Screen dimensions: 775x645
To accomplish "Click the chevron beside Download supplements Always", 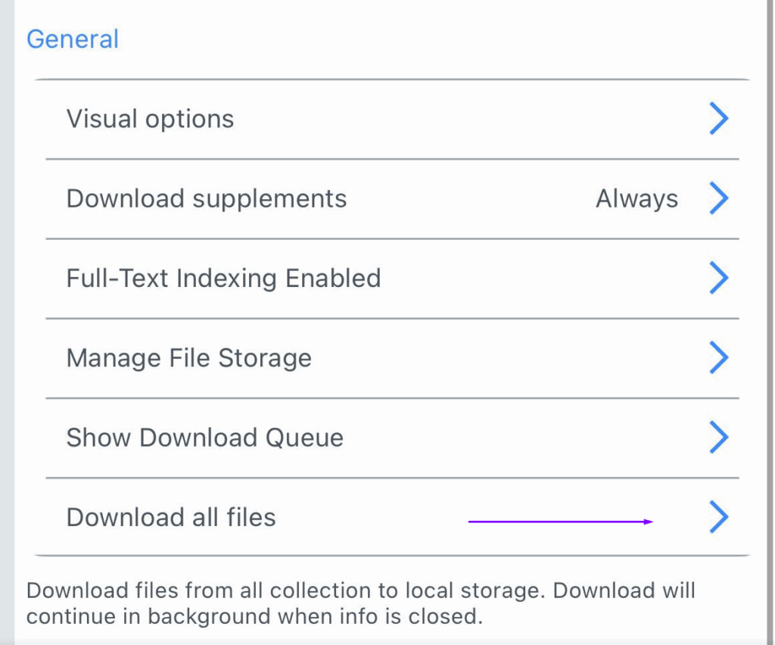I will click(x=718, y=198).
